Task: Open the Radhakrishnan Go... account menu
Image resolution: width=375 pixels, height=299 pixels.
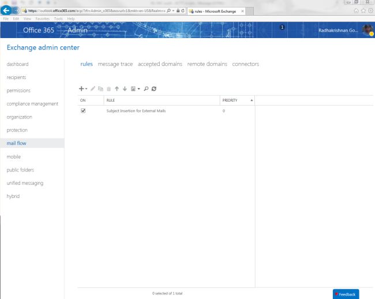Action: (338, 31)
